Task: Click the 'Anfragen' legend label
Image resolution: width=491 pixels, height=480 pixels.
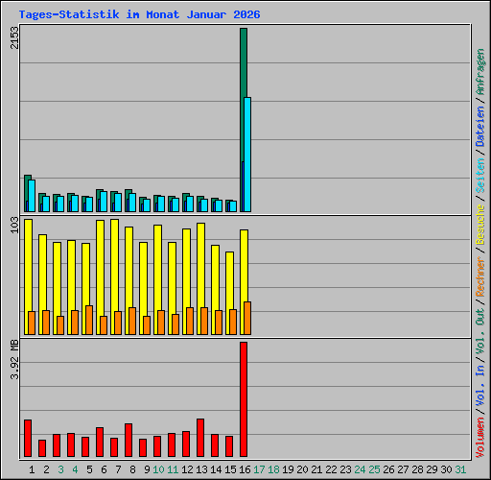Action: point(480,72)
